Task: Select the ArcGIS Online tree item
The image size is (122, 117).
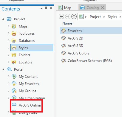Action: tap(30, 105)
